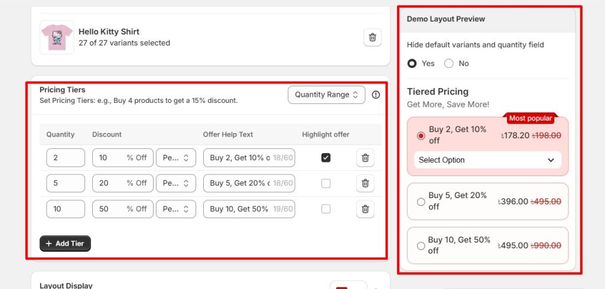Choose the Buy 10, Get 50% off option

point(421,246)
